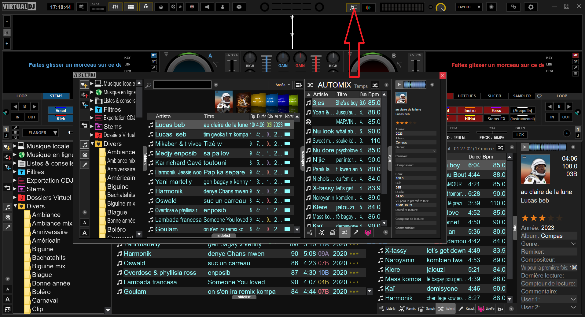Screen dimensions: 585x317
Task: Click the colored waveform icon in top toolbar
Action: [x=369, y=7]
